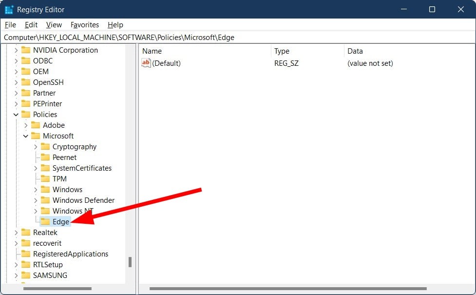Select the Windows key label

point(67,190)
